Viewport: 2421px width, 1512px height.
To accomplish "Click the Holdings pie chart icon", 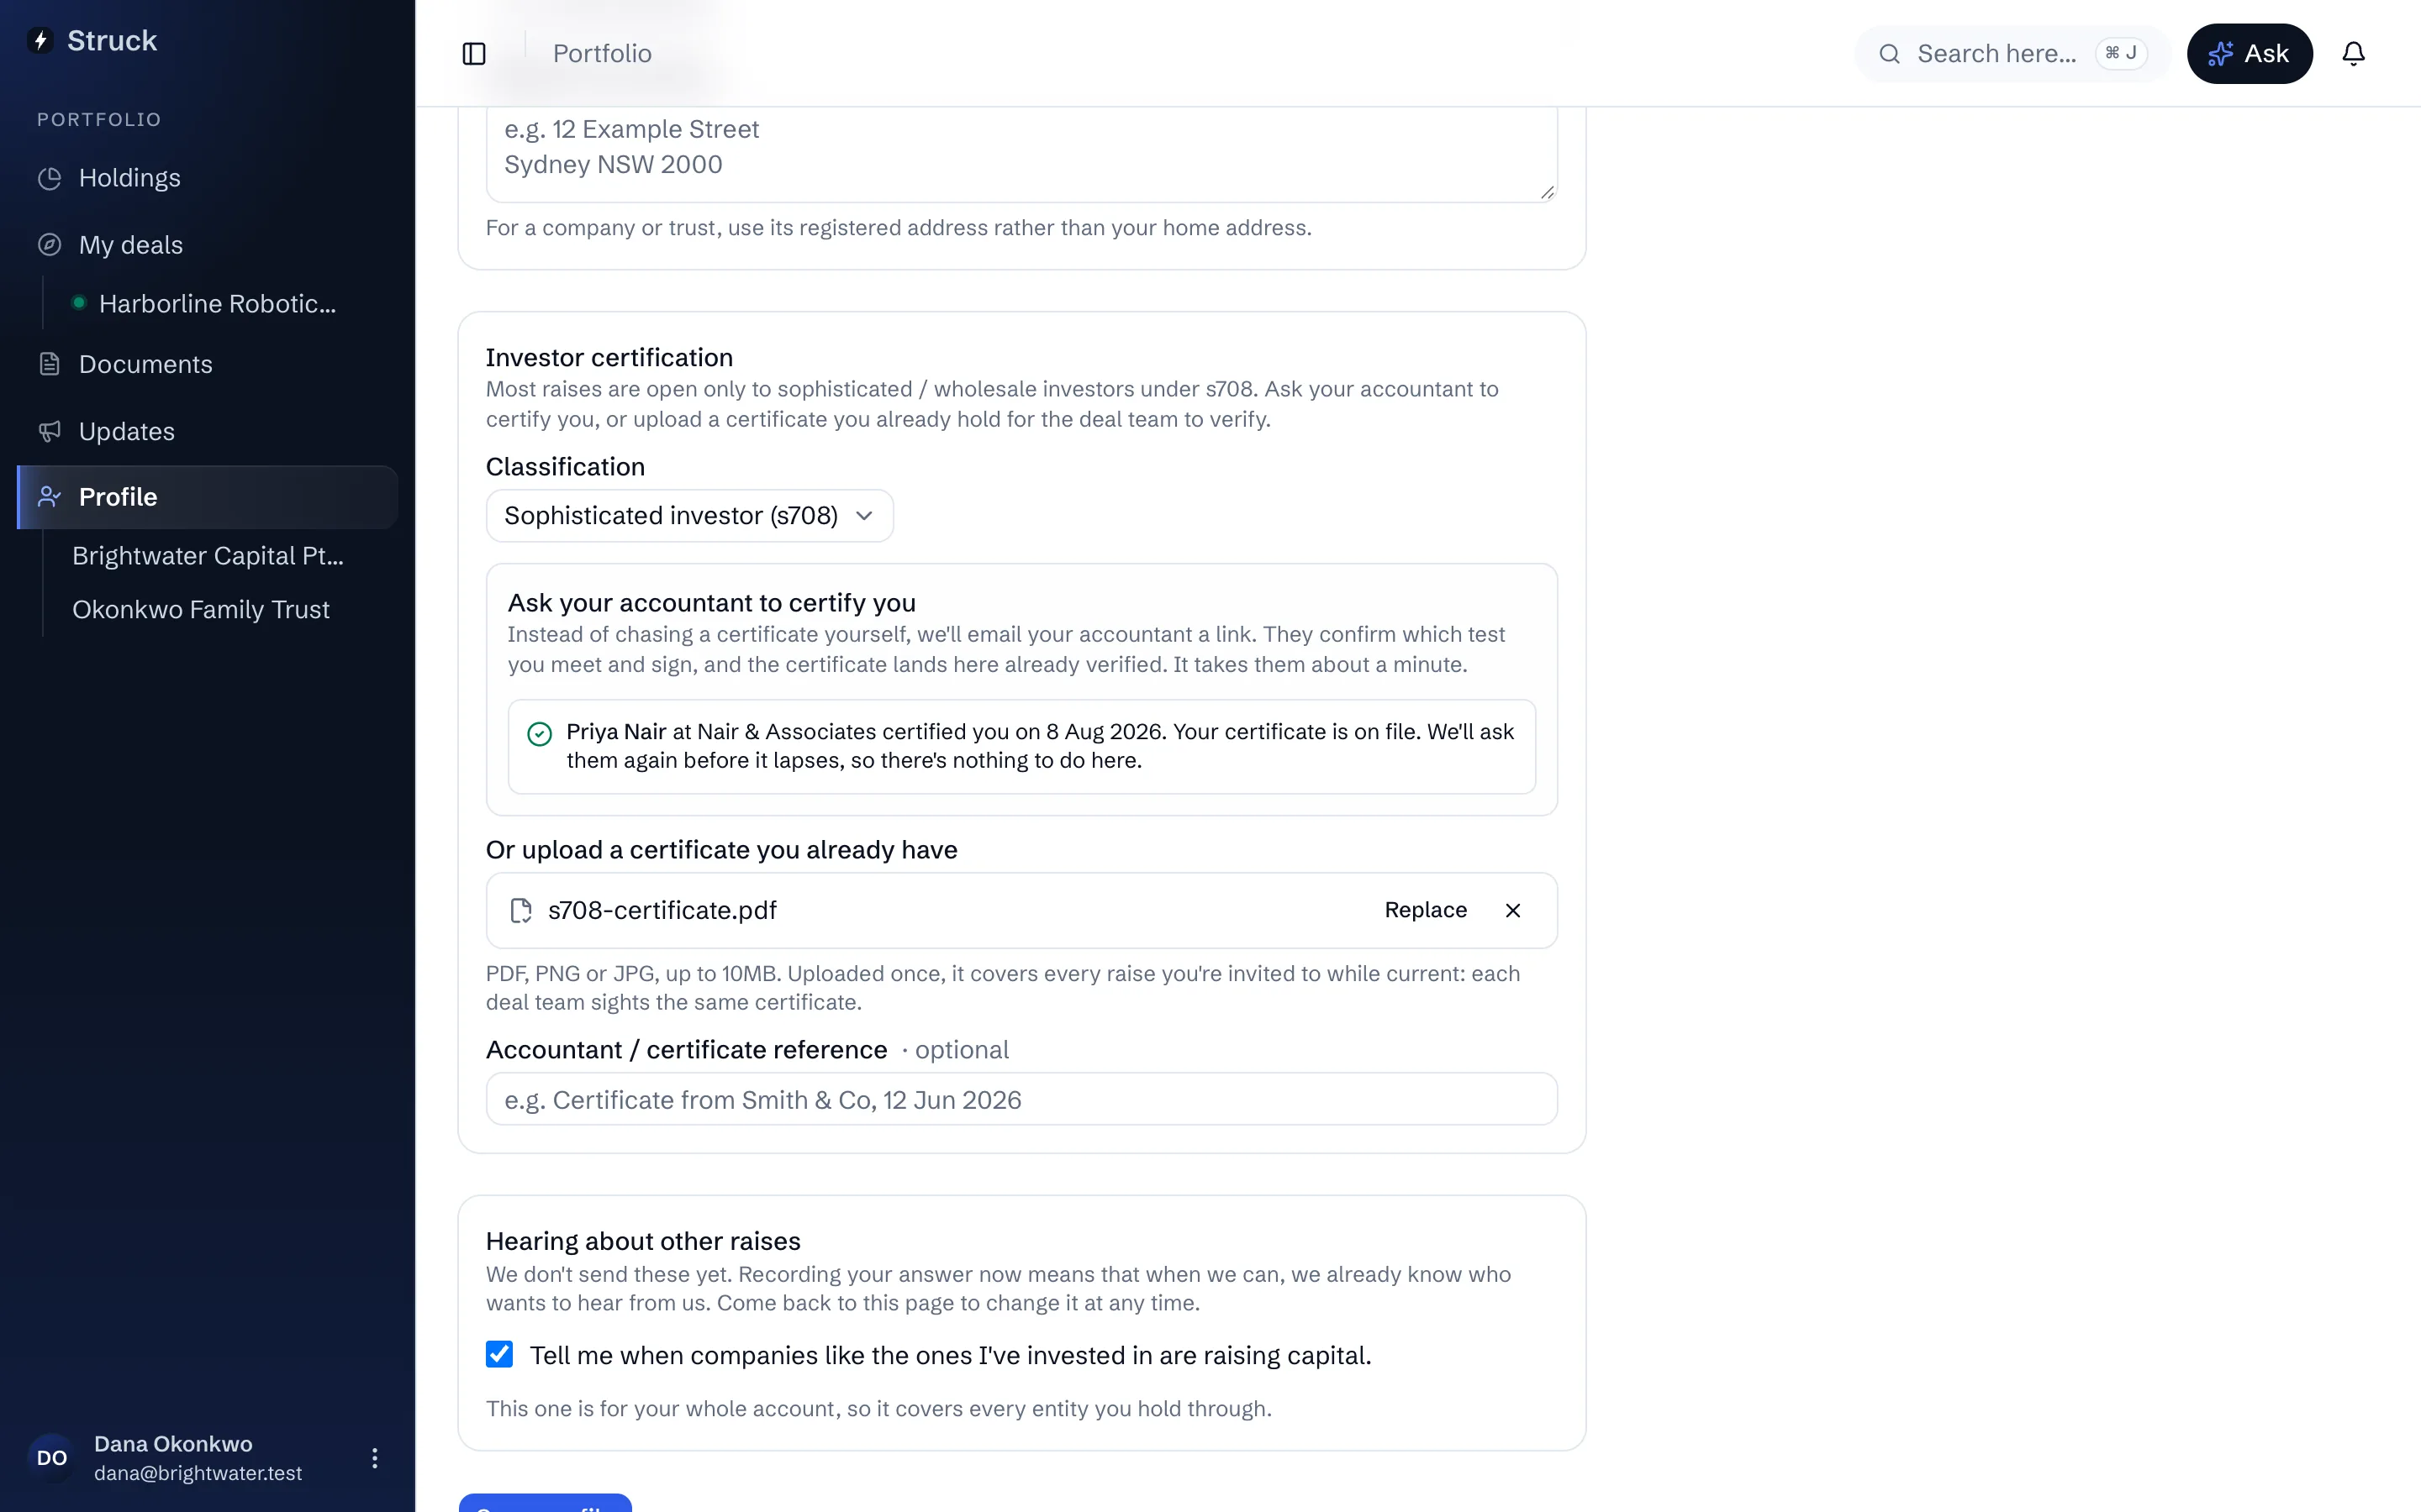I will [x=49, y=178].
